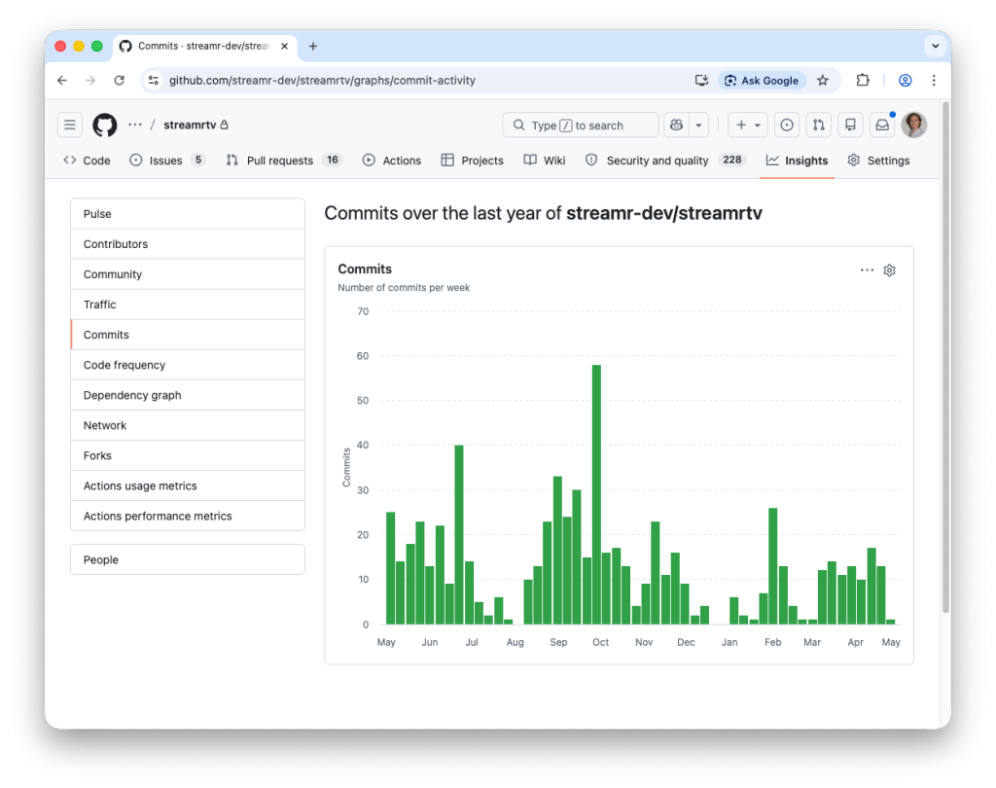Open the Commits chart ellipsis menu

coord(867,270)
